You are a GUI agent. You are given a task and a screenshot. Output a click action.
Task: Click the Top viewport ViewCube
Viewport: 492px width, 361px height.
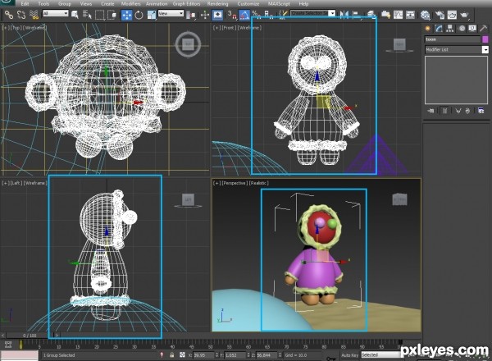pyautogui.click(x=188, y=44)
